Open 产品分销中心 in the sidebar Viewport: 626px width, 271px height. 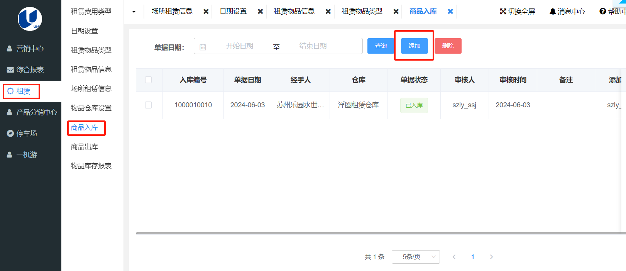(37, 112)
